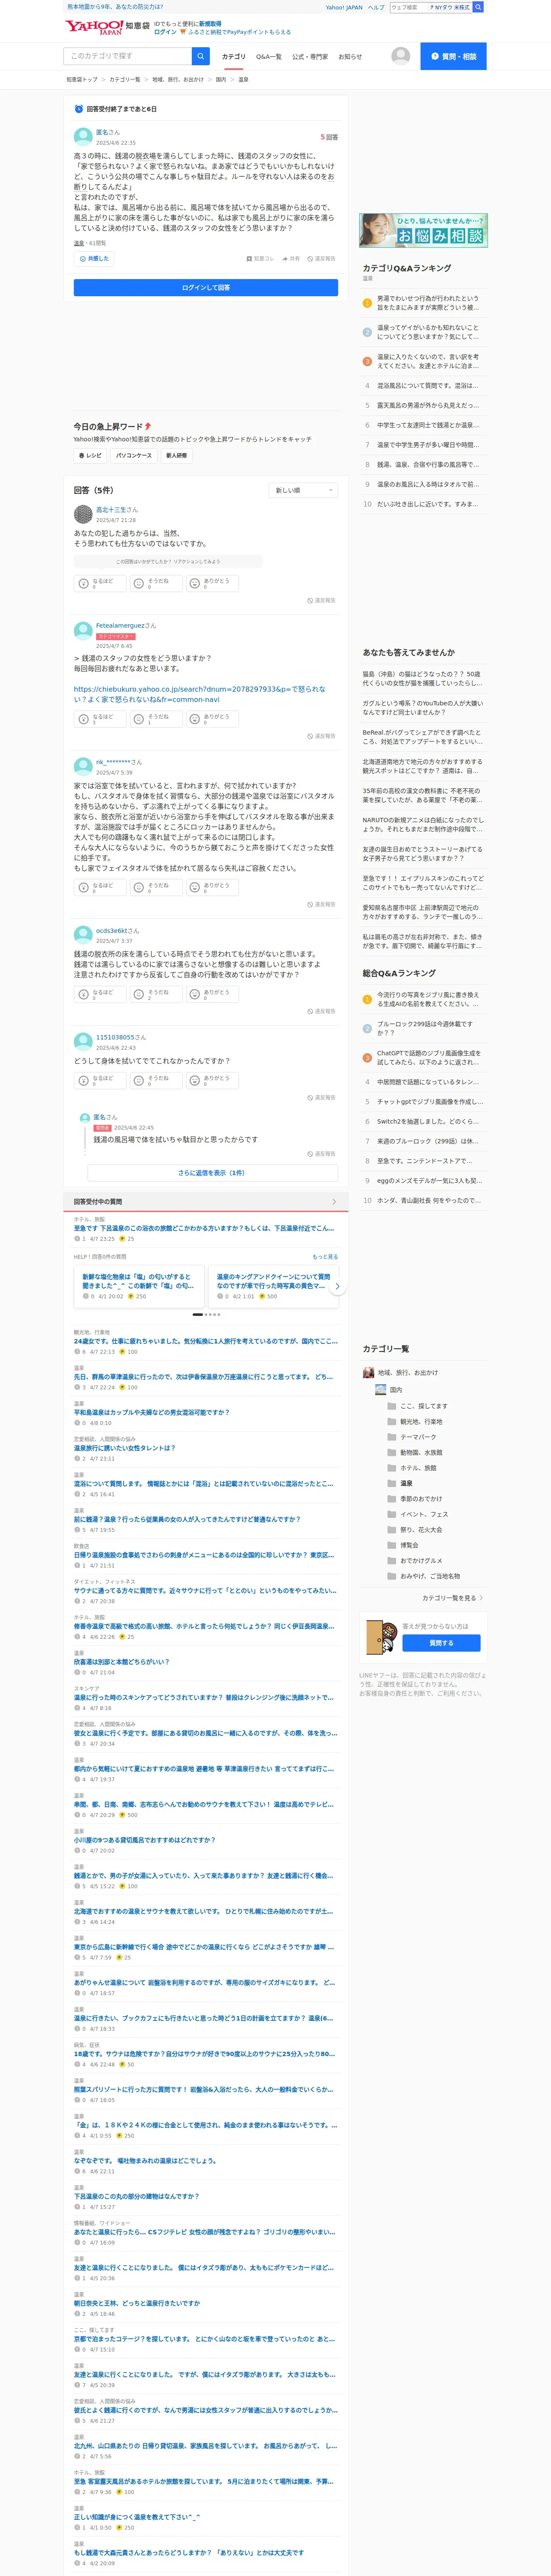Click the question 朝日奈央と王林、どっちと温泉行きたいですか
Viewport: 551px width, 2576px height.
pyautogui.click(x=136, y=2302)
